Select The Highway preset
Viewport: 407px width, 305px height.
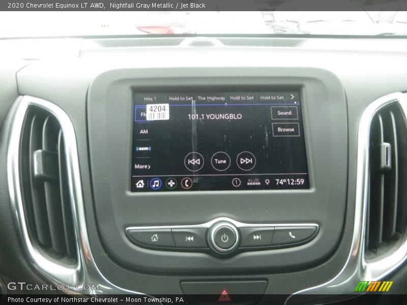pos(211,98)
